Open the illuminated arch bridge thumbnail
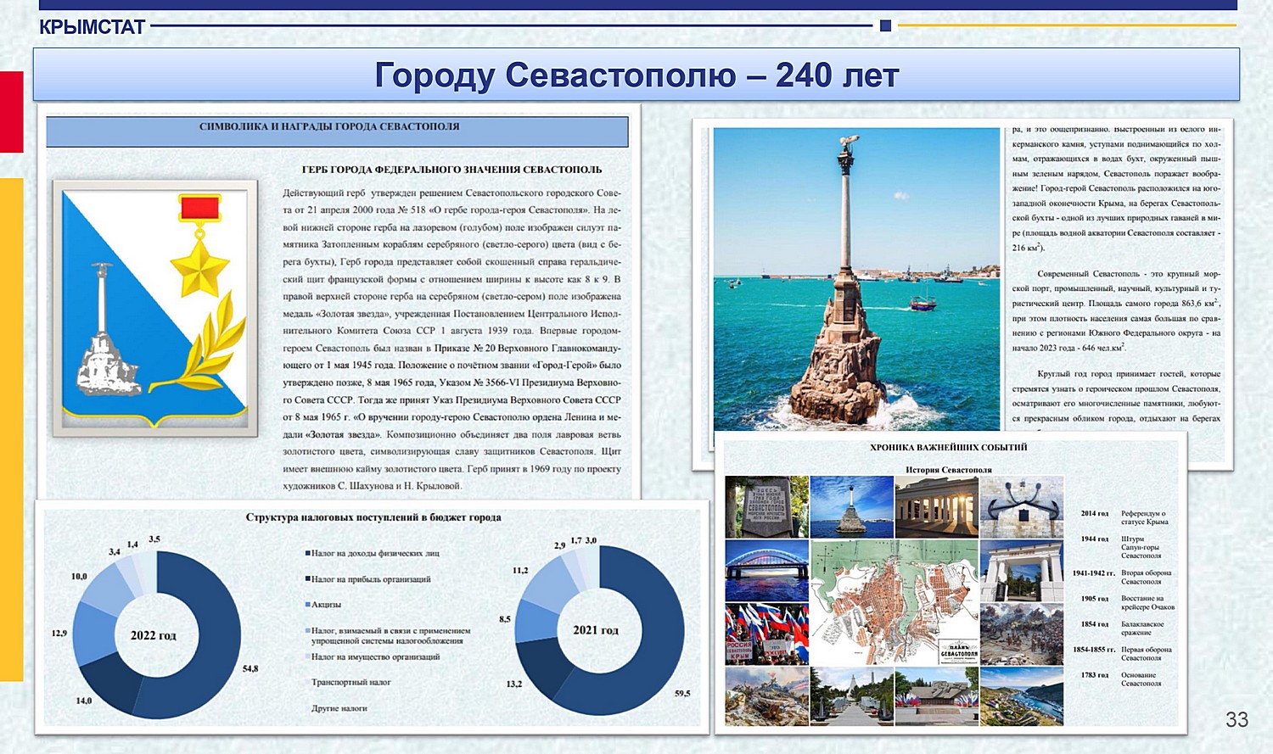Screen dimensions: 1273x754 [766, 572]
